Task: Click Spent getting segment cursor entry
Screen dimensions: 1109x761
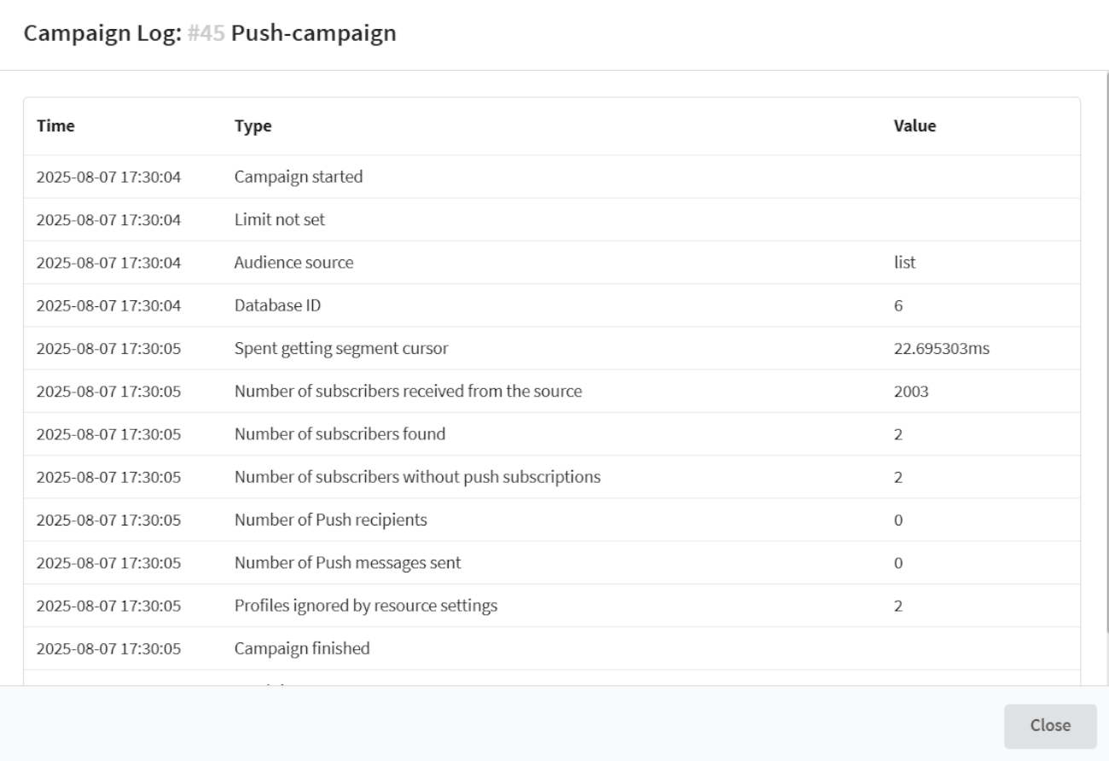Action: 341,348
